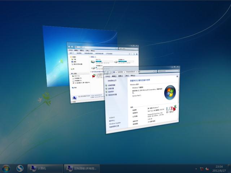Show hidden tray icons arrow
This screenshot has height=173, width=231.
[196, 169]
